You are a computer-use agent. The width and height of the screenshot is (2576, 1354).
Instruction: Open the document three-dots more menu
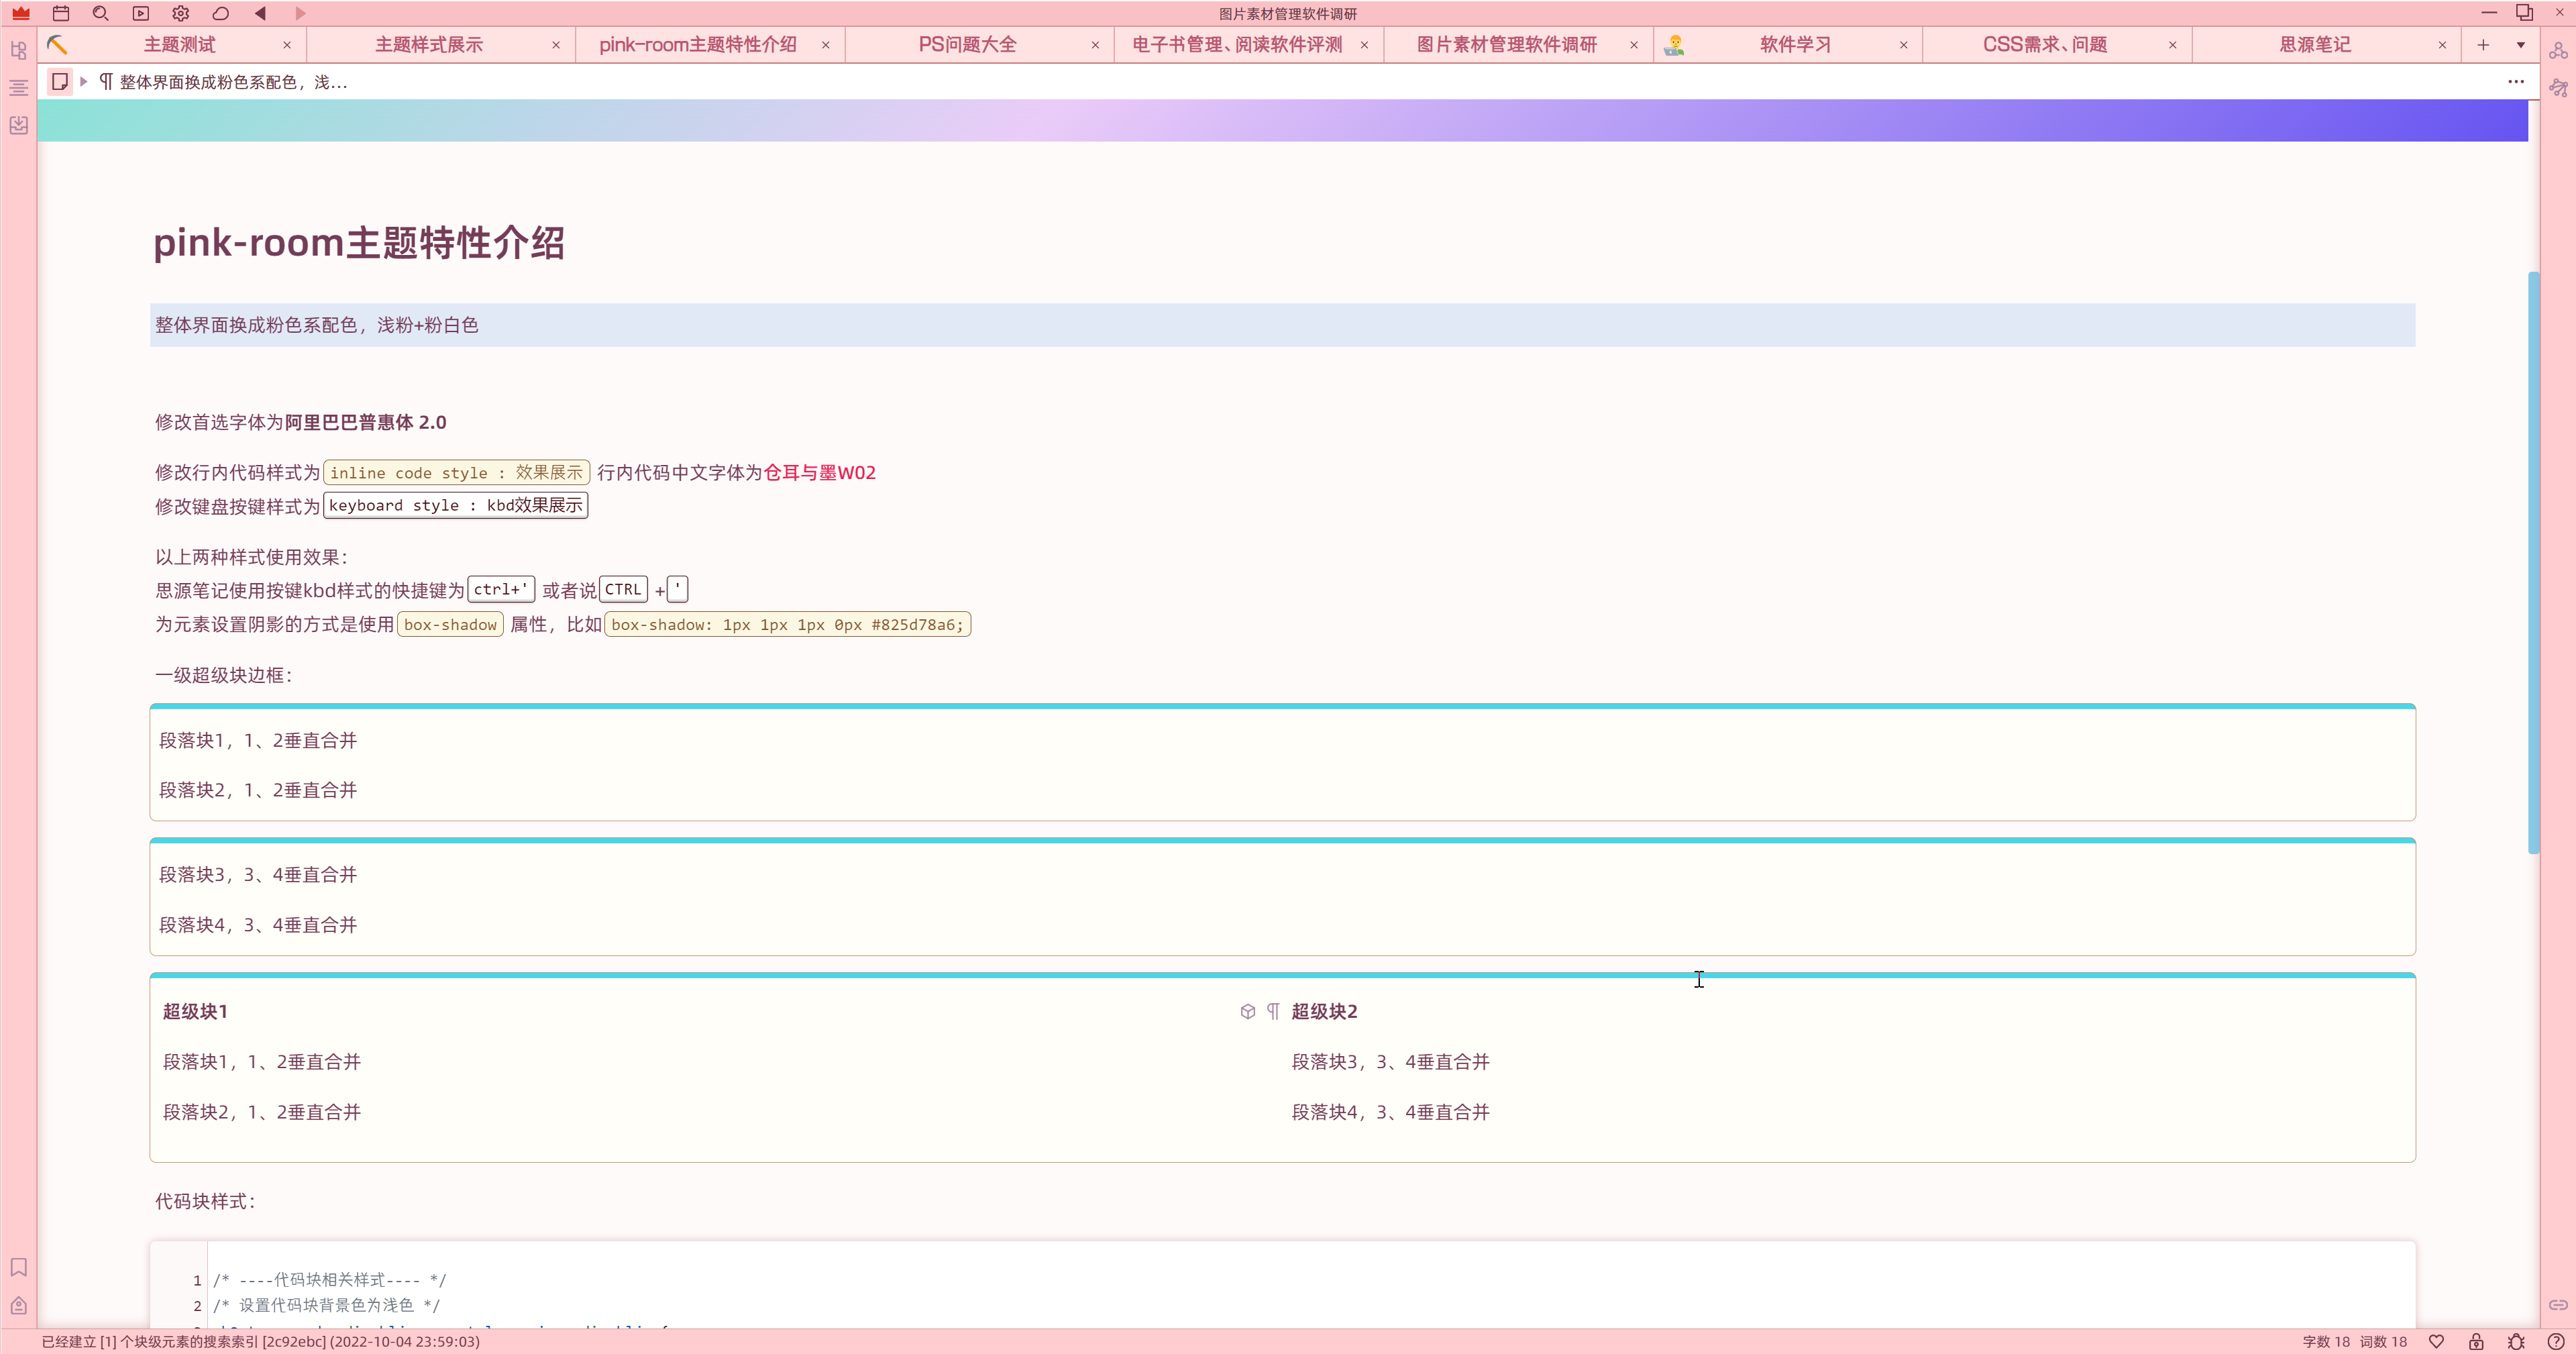(x=2516, y=82)
